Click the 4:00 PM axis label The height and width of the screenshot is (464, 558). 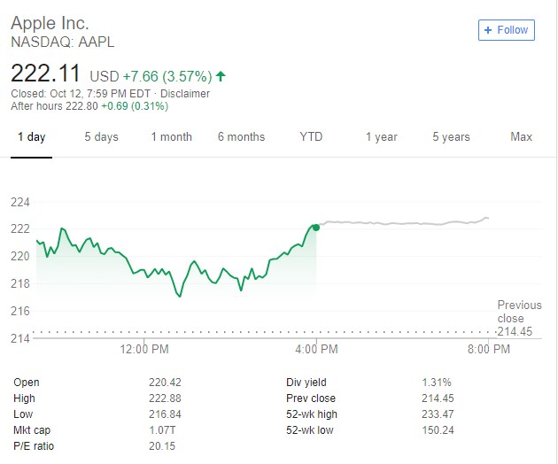[x=316, y=350]
